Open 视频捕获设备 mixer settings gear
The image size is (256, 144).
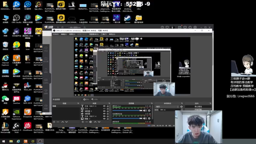tap(149, 118)
